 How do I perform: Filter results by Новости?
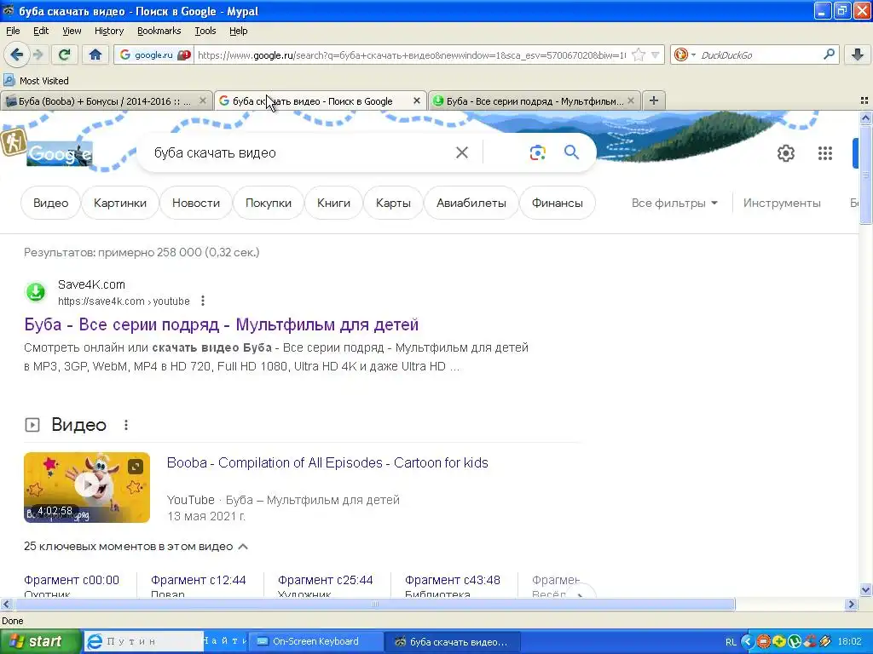(x=196, y=203)
